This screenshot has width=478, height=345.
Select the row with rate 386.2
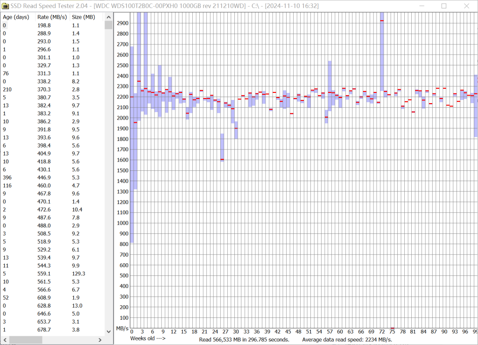point(53,121)
